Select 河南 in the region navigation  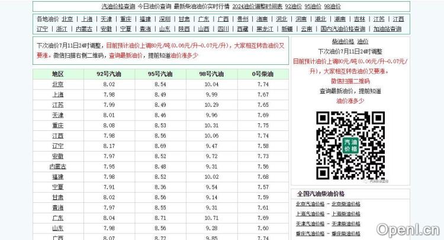[301, 19]
